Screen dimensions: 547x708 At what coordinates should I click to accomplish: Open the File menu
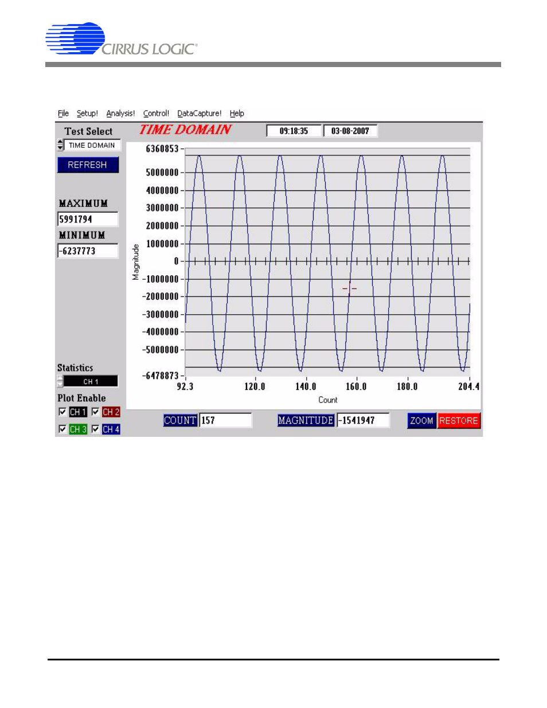[63, 114]
